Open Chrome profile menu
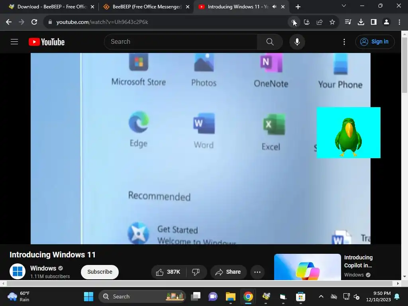 [x=386, y=22]
